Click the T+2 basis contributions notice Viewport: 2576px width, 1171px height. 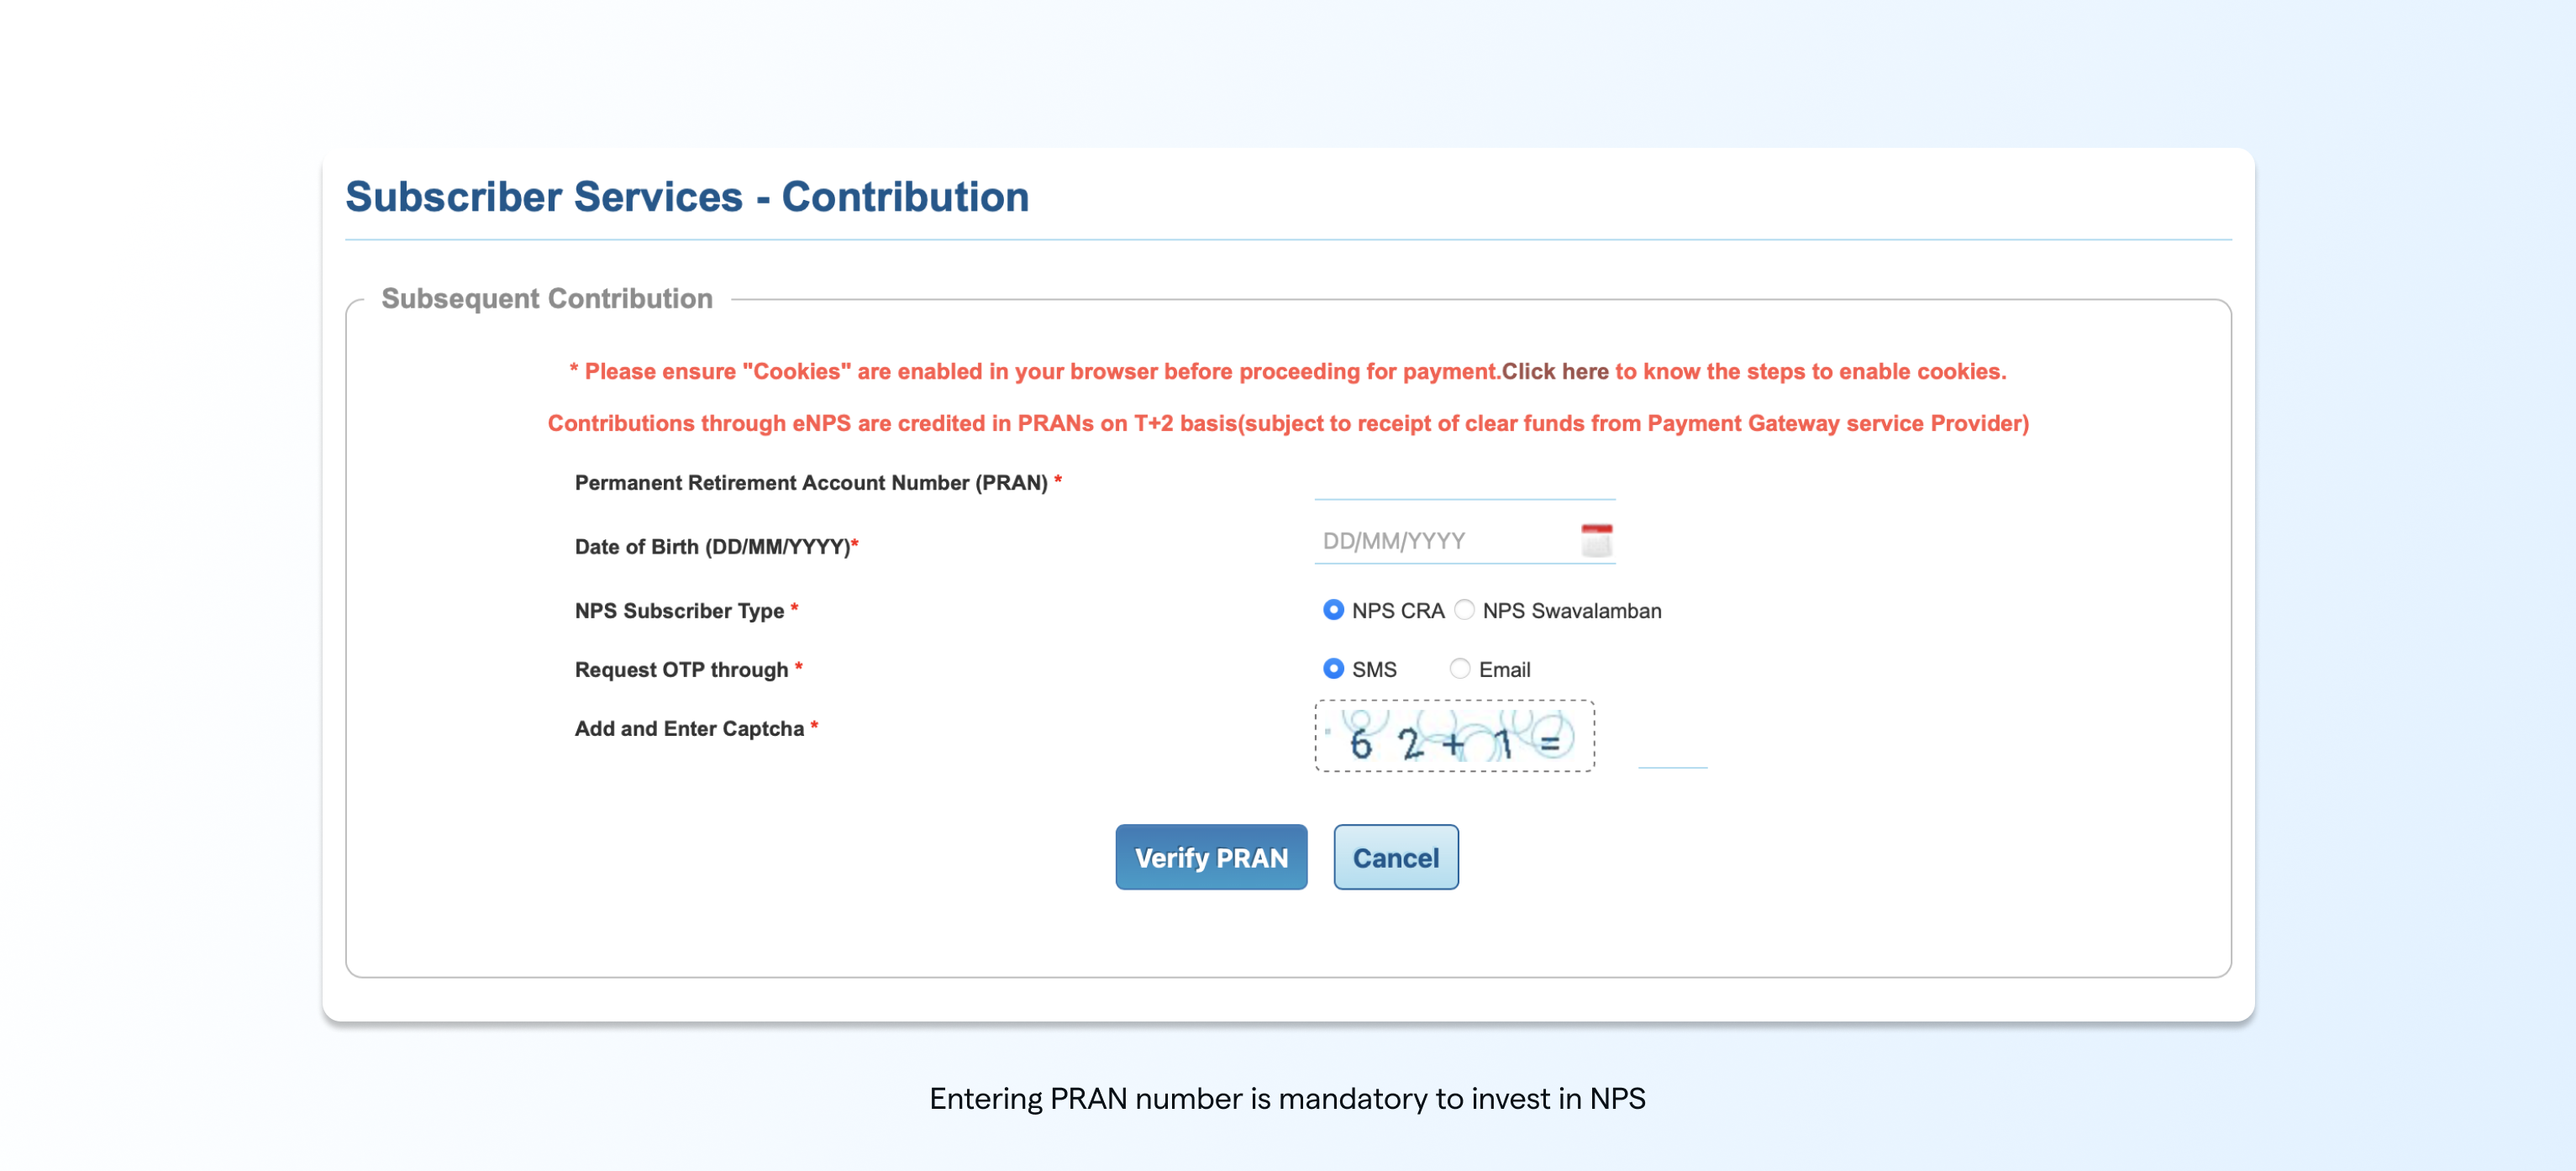tap(1288, 423)
